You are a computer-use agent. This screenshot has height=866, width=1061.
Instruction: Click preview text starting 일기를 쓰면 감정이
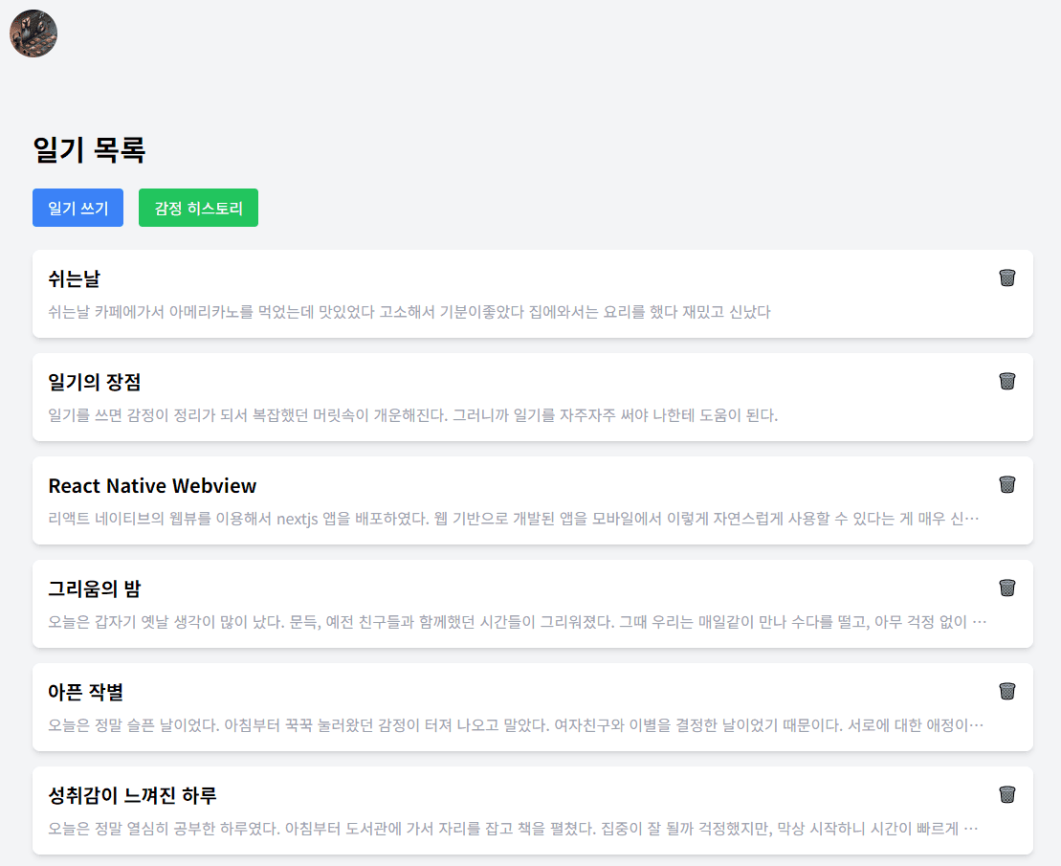pos(412,415)
